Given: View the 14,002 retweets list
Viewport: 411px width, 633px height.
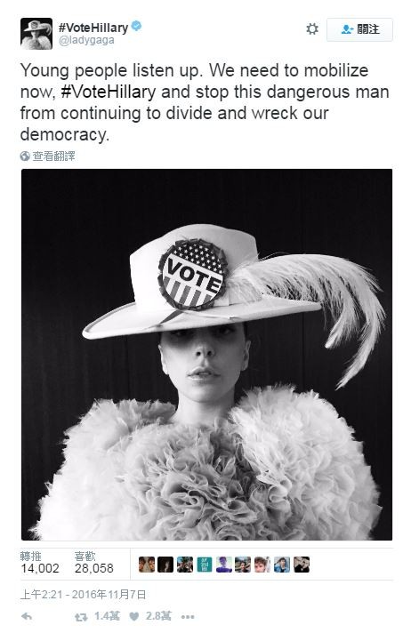Looking at the screenshot, I should (x=40, y=563).
